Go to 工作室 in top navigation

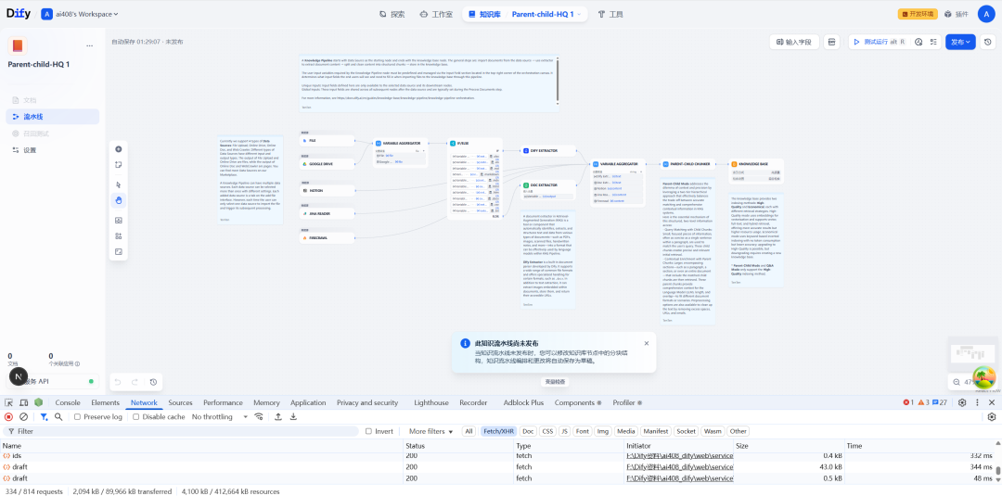click(436, 14)
